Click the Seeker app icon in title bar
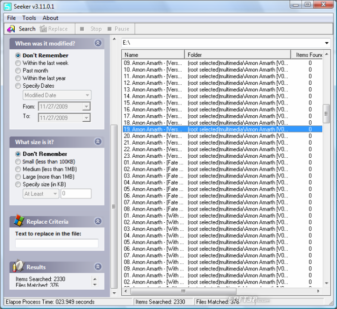Viewport: 337px width, 309px height. 8,6
